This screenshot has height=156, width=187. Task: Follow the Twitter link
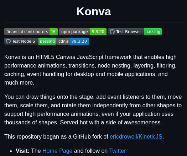point(118,151)
